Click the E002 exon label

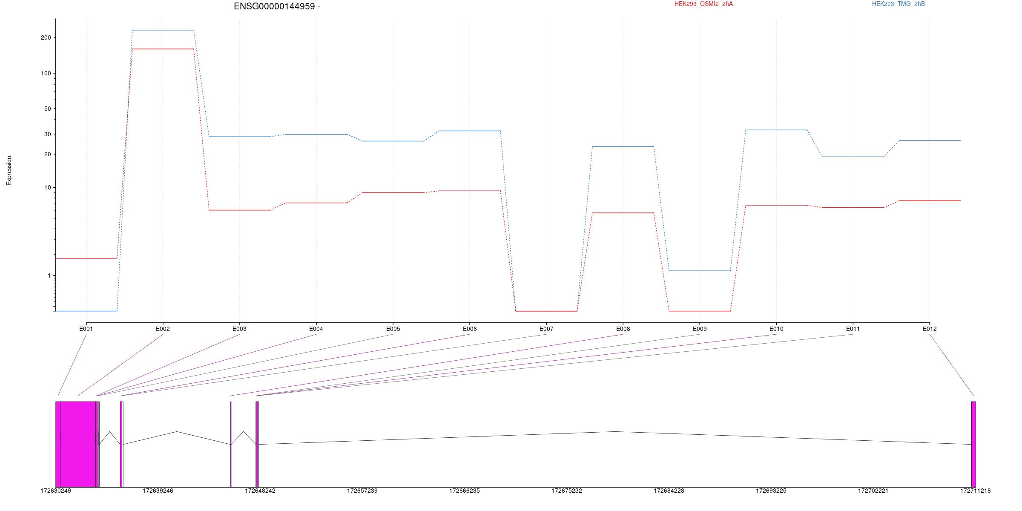pos(163,329)
